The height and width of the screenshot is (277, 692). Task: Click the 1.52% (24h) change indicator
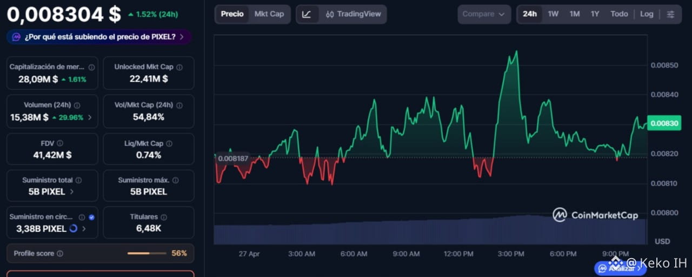pyautogui.click(x=152, y=15)
